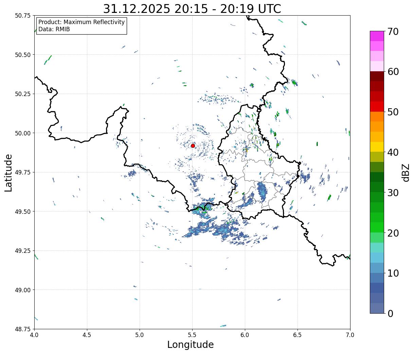This screenshot has height=353, width=414.
Task: Click the light blue colorbar swatch above 10 dBZ
Action: click(x=377, y=268)
